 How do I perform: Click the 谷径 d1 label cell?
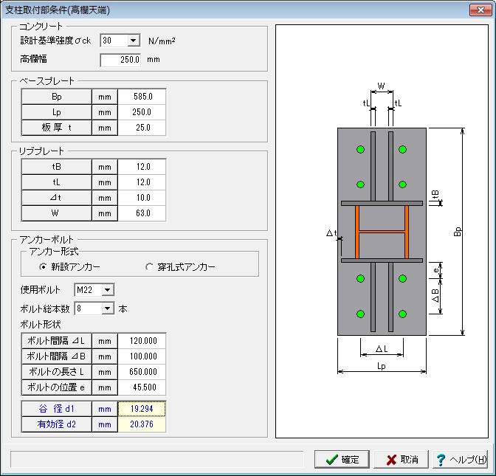tap(57, 409)
